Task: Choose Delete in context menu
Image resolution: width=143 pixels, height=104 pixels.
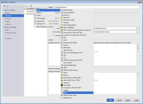Action: click(x=47, y=13)
